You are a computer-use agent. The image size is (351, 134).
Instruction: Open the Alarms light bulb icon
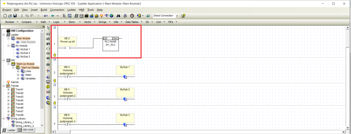coord(8,82)
